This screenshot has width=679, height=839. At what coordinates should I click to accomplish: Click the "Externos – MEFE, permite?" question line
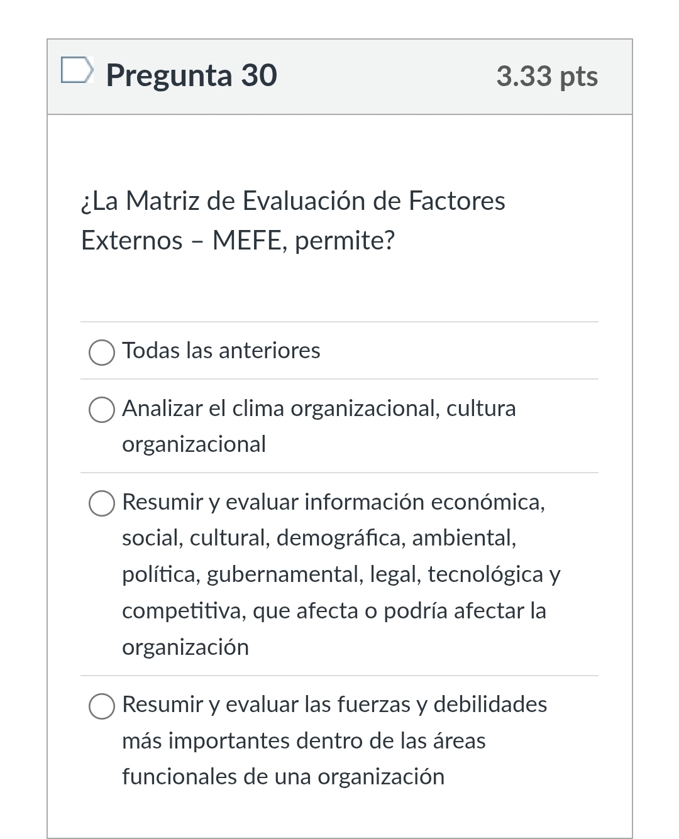238,241
